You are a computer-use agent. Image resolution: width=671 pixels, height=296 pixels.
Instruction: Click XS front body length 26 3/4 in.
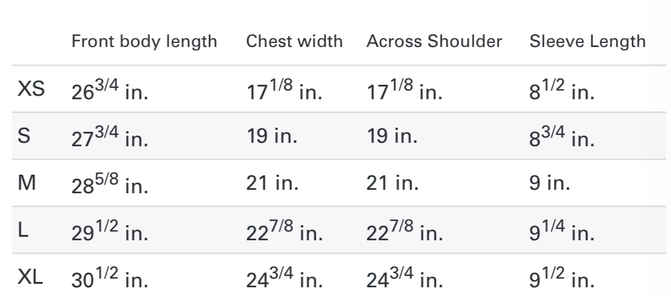pyautogui.click(x=110, y=91)
